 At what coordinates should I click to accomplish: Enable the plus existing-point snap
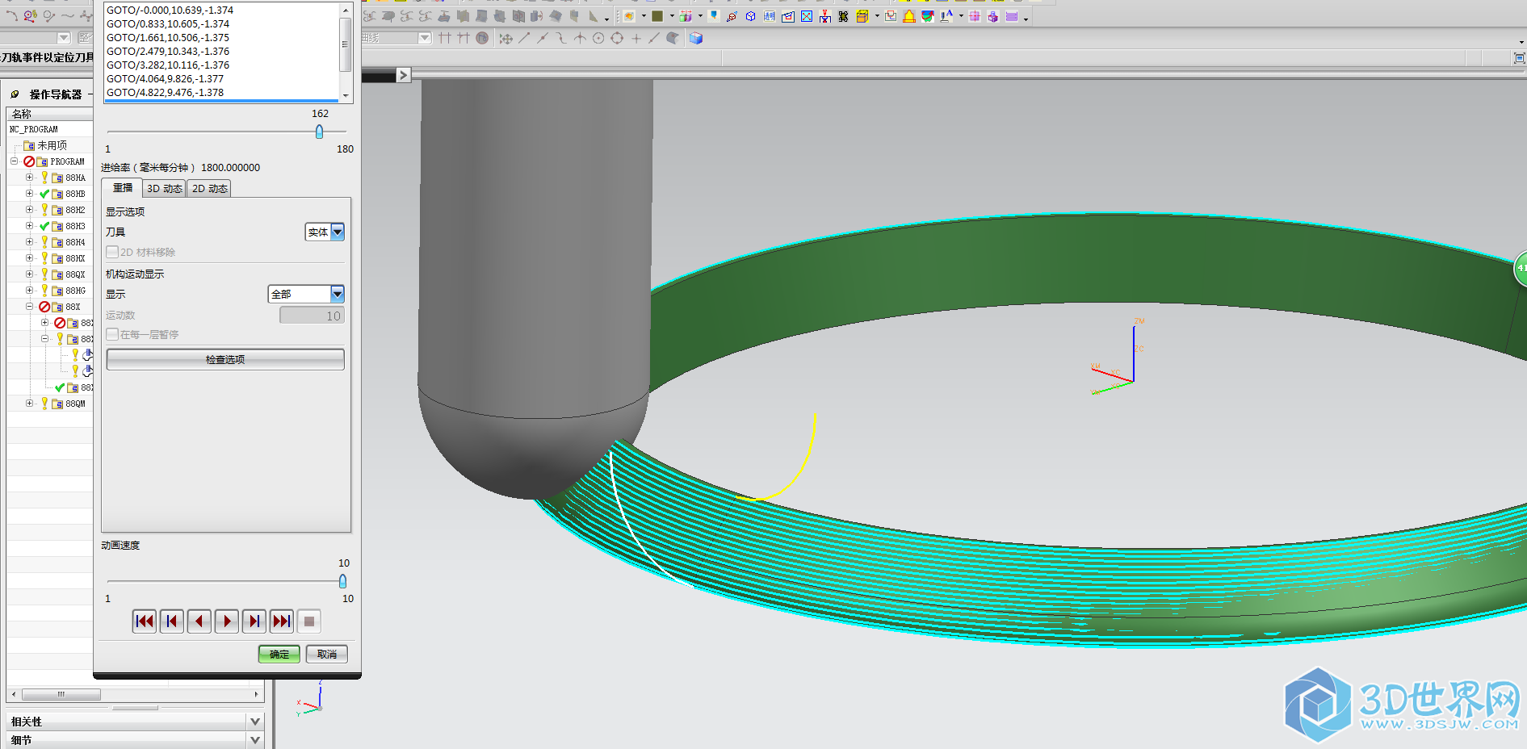coord(636,38)
